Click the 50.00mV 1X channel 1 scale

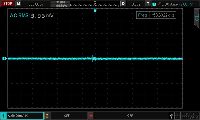pyautogui.click(x=19, y=116)
